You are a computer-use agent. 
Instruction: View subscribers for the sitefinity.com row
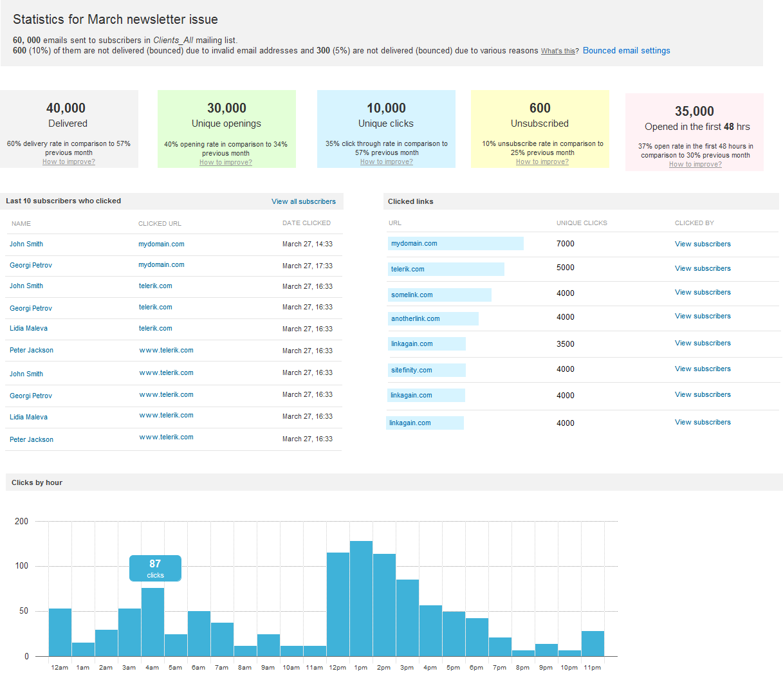pyautogui.click(x=703, y=369)
